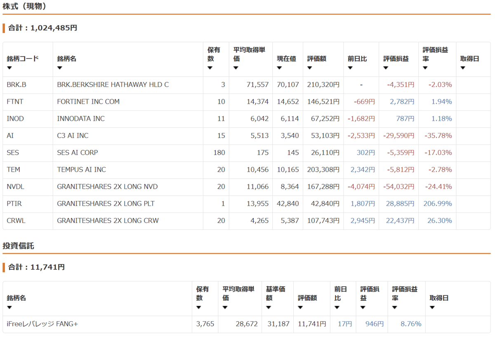The height and width of the screenshot is (337, 495).
Task: Sort stocks table by 銘柄名 arrow
Action: [59, 68]
